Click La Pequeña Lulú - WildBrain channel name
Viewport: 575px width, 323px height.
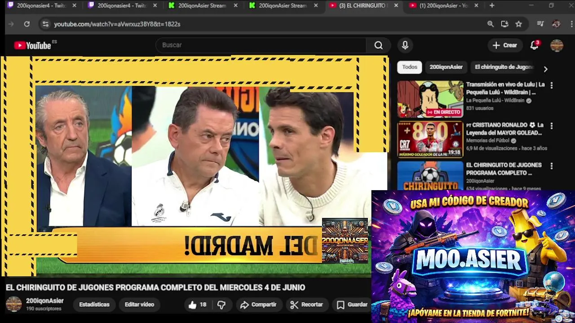click(495, 100)
